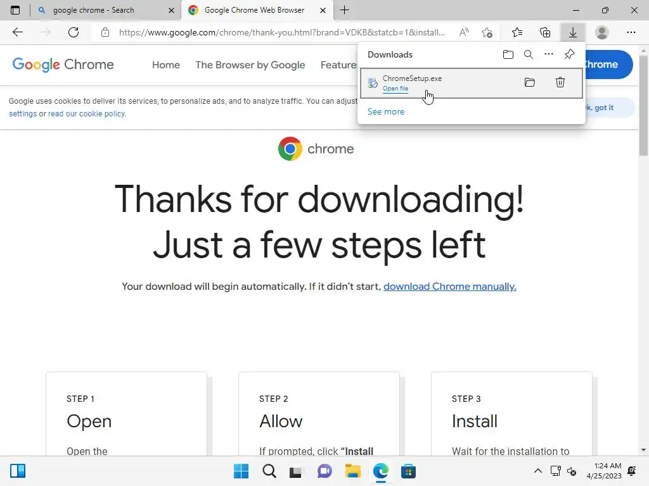The width and height of the screenshot is (649, 486).
Task: Open clock showing 1:24 AM
Action: [x=604, y=471]
